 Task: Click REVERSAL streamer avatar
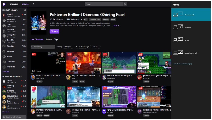coord(140,77)
